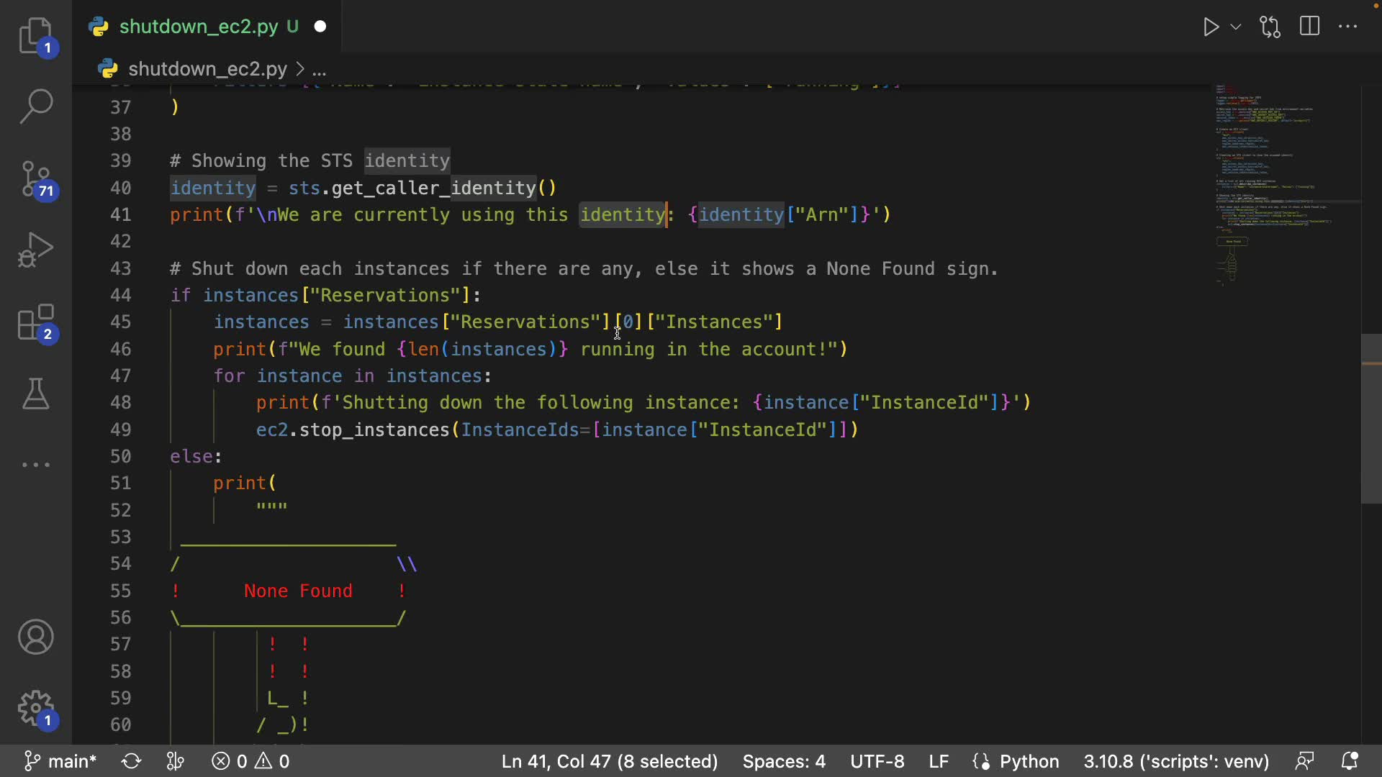Open the Extensions view icon

click(35, 322)
